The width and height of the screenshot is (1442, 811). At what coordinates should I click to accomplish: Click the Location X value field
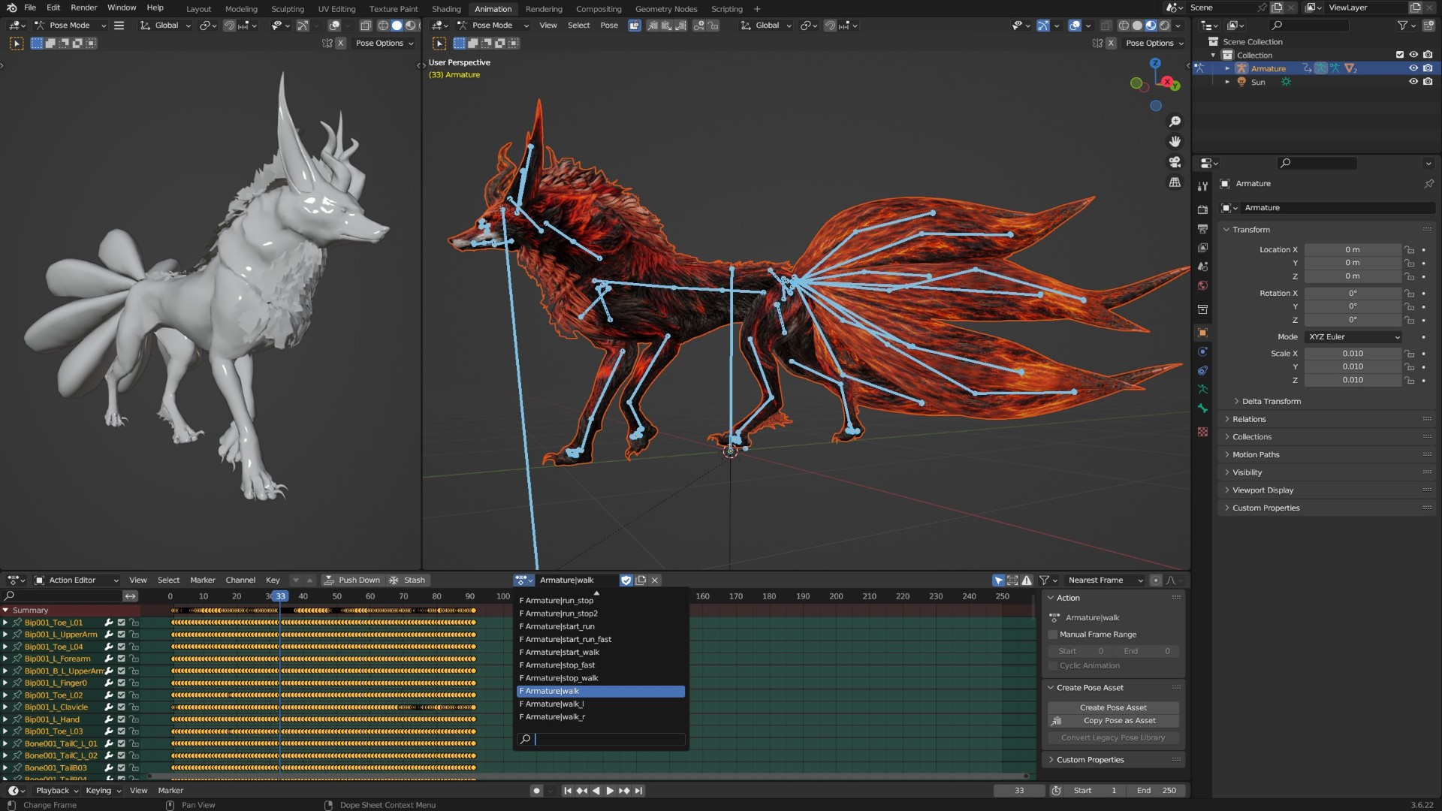pos(1353,250)
